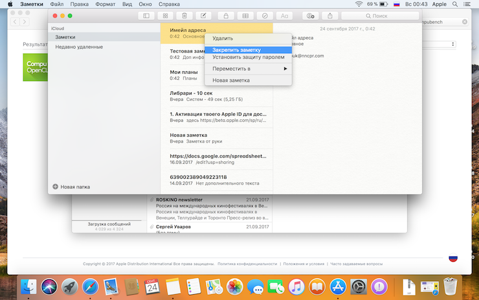Open Spotlight search in menu bar
479x300 pixels.
[455, 5]
